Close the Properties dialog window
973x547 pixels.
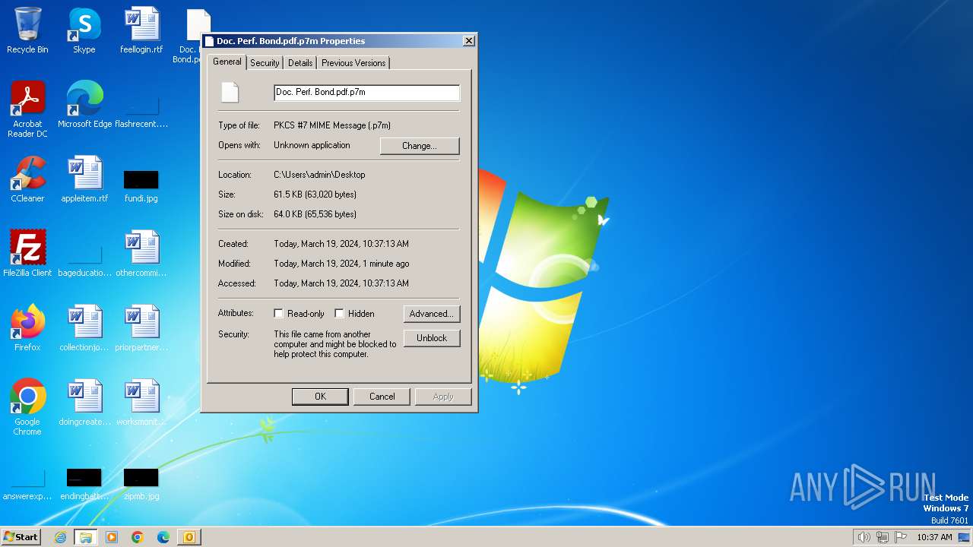click(469, 41)
